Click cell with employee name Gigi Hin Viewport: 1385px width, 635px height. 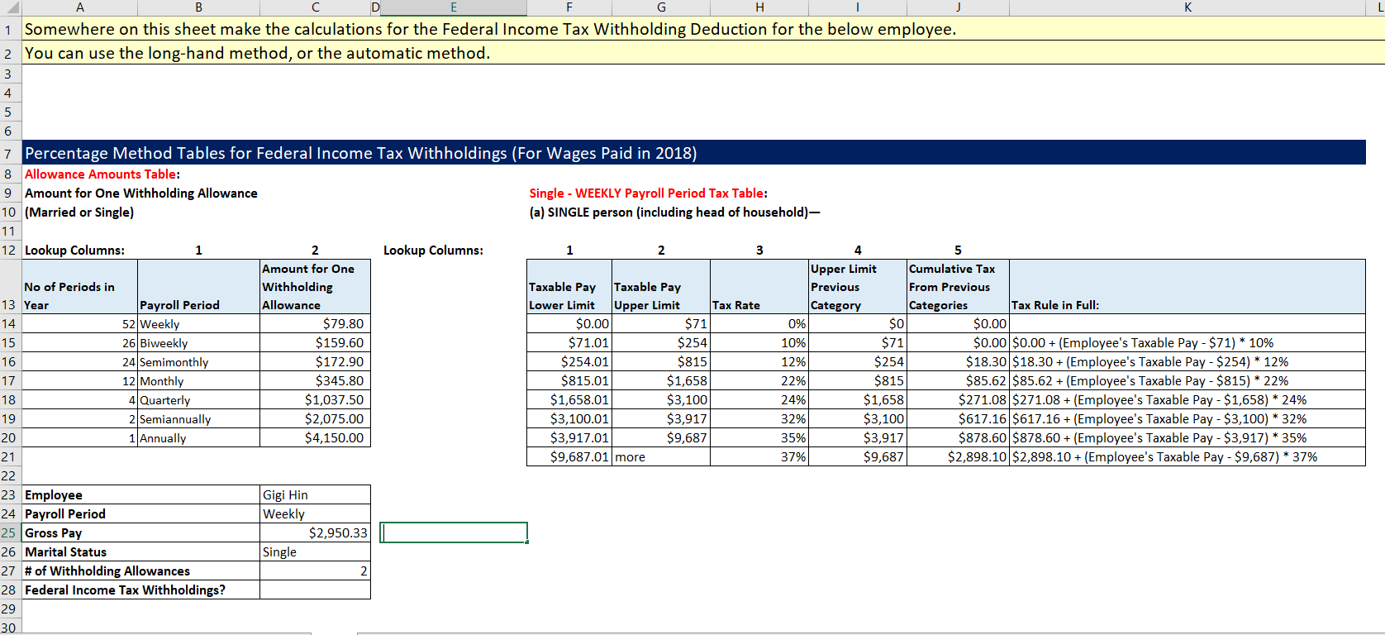pyautogui.click(x=315, y=494)
